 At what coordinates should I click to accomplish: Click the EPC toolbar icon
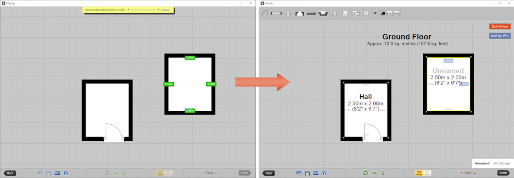389,14
